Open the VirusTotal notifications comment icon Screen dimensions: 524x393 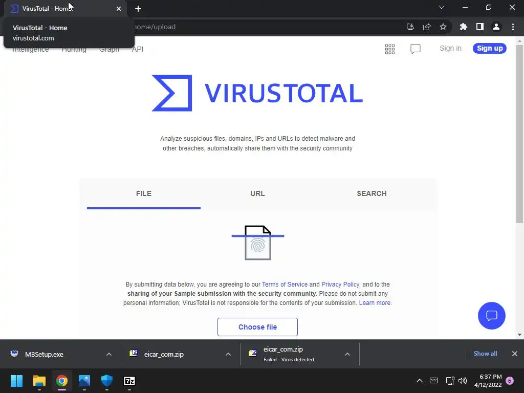pyautogui.click(x=416, y=49)
